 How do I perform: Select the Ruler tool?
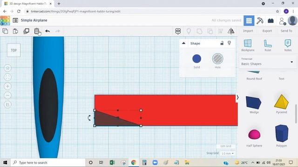pos(268,45)
